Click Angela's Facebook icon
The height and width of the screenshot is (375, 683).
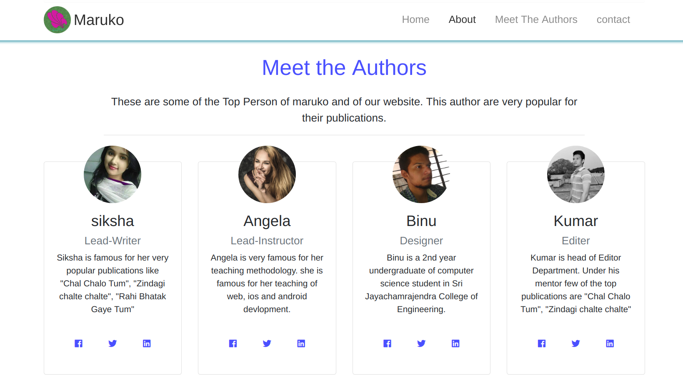[233, 343]
